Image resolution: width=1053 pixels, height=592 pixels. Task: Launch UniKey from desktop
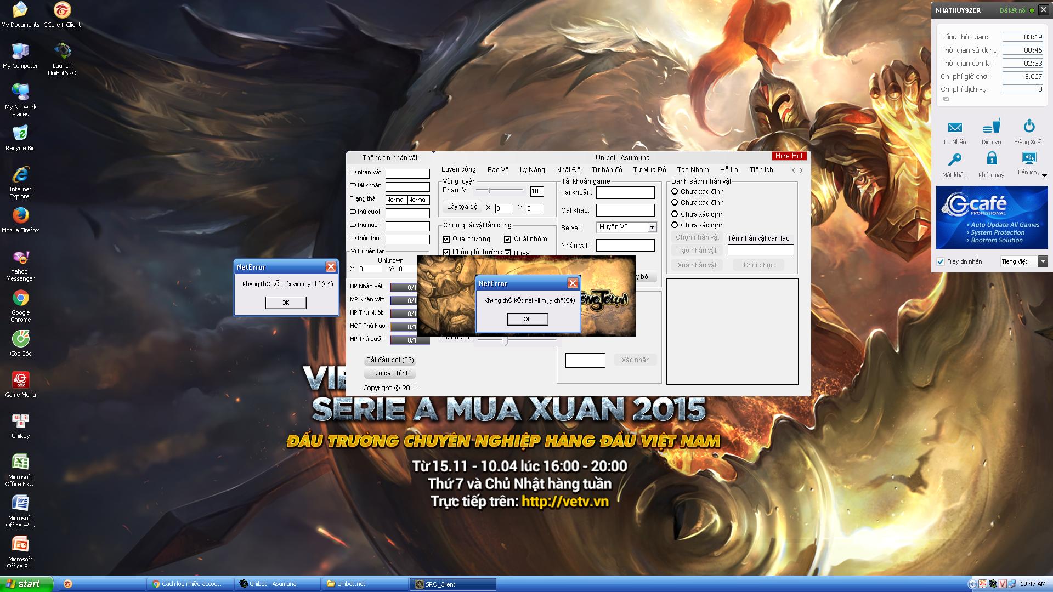[x=20, y=426]
